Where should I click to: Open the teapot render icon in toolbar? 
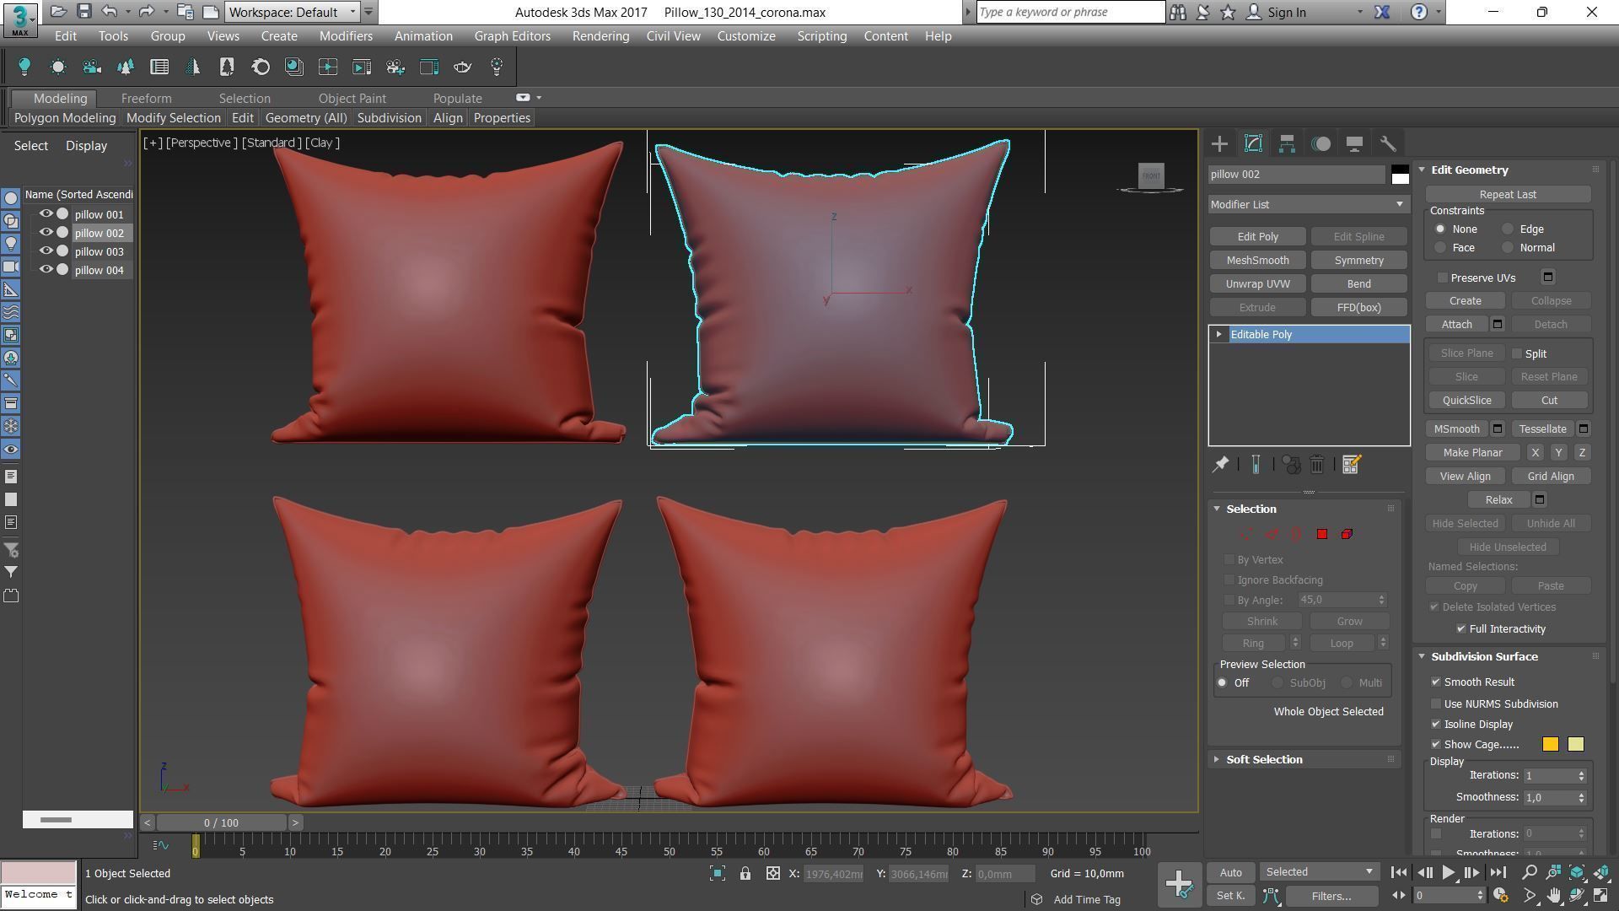click(463, 67)
